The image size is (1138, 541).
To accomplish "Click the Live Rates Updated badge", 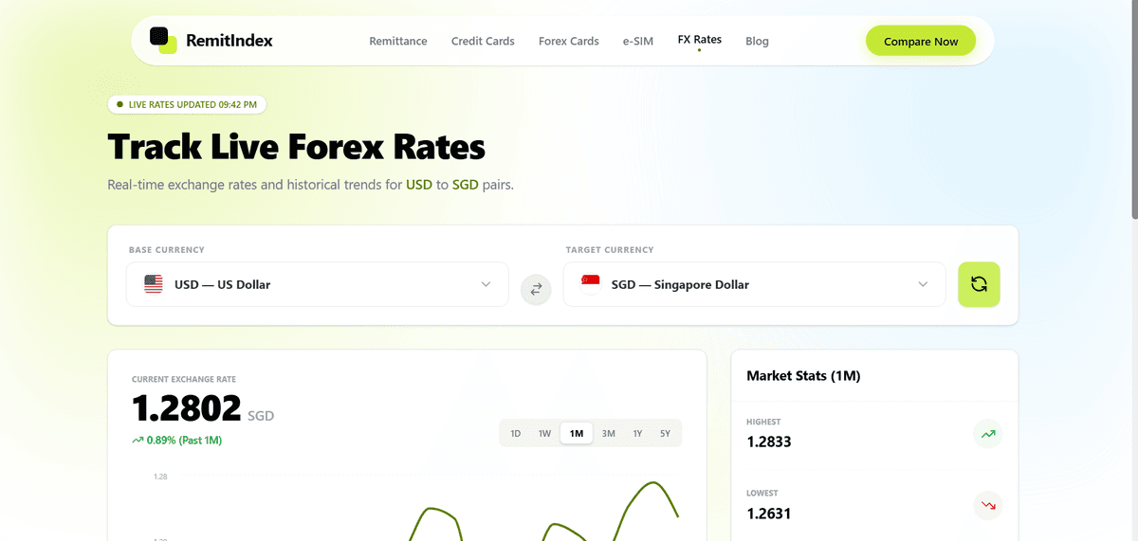I will (x=187, y=104).
